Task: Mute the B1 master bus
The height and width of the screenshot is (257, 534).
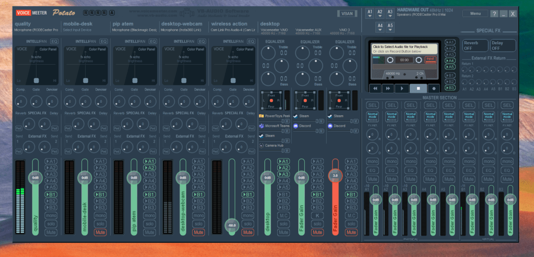Action: [x=469, y=179]
